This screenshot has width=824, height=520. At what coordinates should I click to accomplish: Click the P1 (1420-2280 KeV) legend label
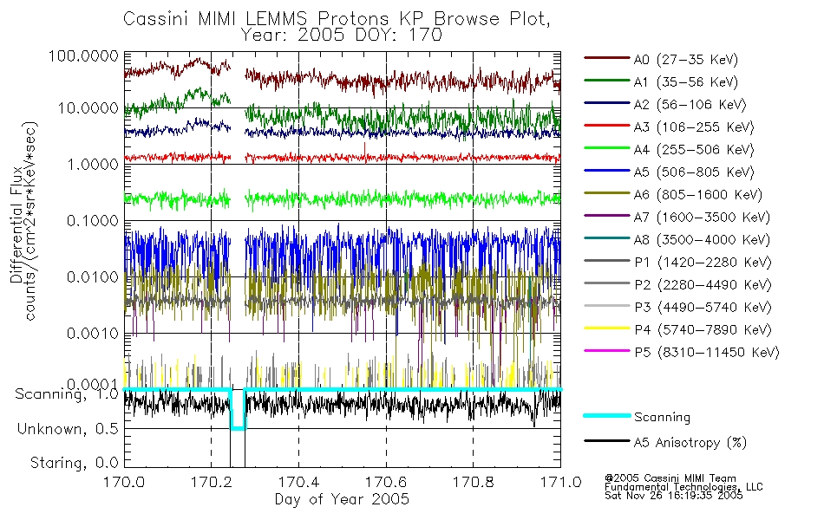click(x=703, y=262)
